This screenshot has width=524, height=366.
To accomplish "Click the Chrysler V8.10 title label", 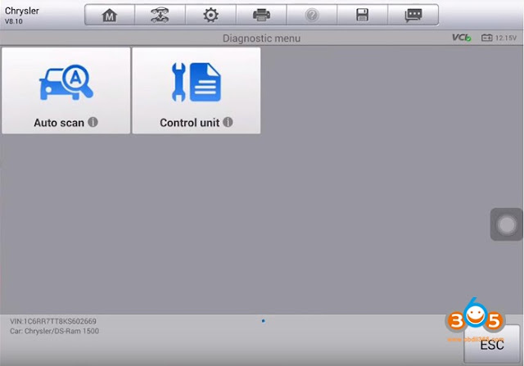I will [22, 16].
